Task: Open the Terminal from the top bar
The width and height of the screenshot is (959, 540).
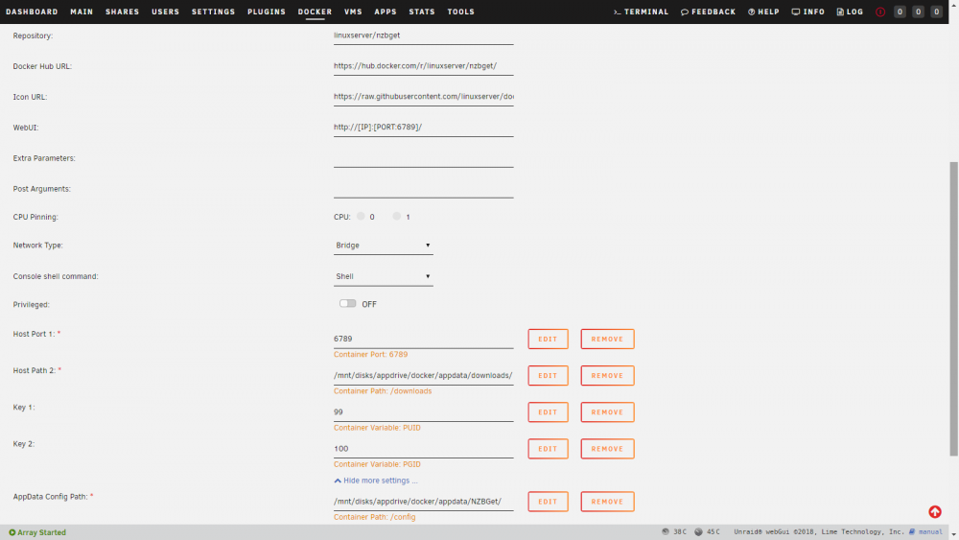Action: (641, 12)
